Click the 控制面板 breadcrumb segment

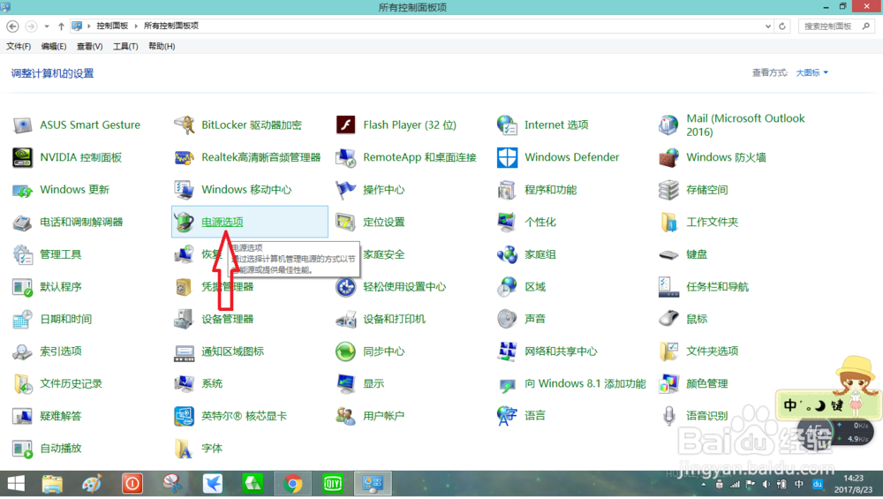click(x=112, y=26)
